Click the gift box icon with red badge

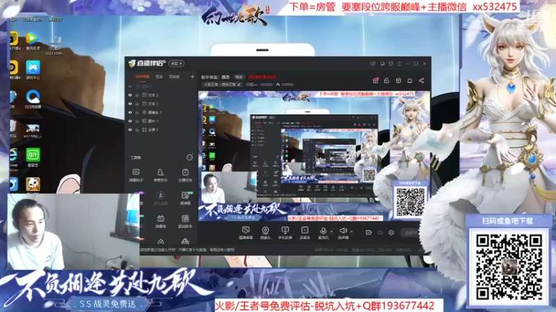375,80
